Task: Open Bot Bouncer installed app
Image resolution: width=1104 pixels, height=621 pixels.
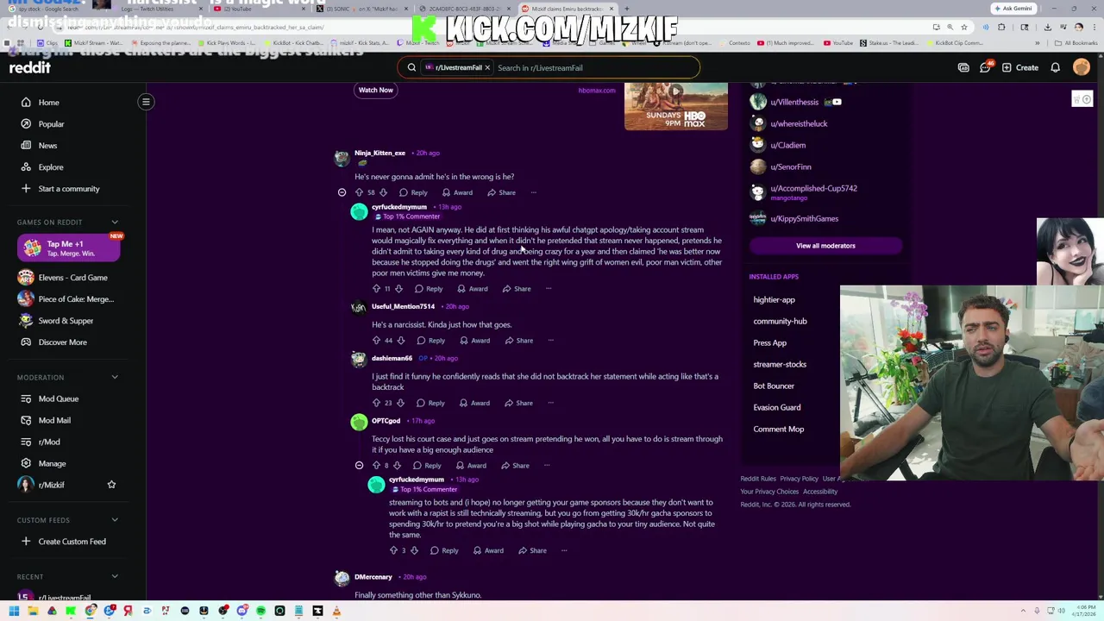Action: pos(773,386)
